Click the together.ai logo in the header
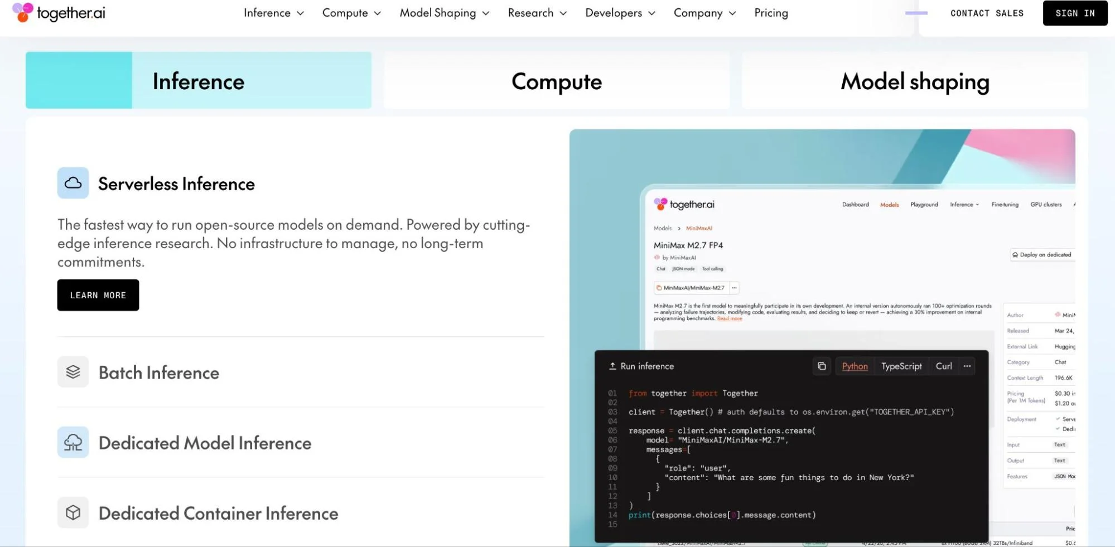The width and height of the screenshot is (1115, 547). (59, 13)
